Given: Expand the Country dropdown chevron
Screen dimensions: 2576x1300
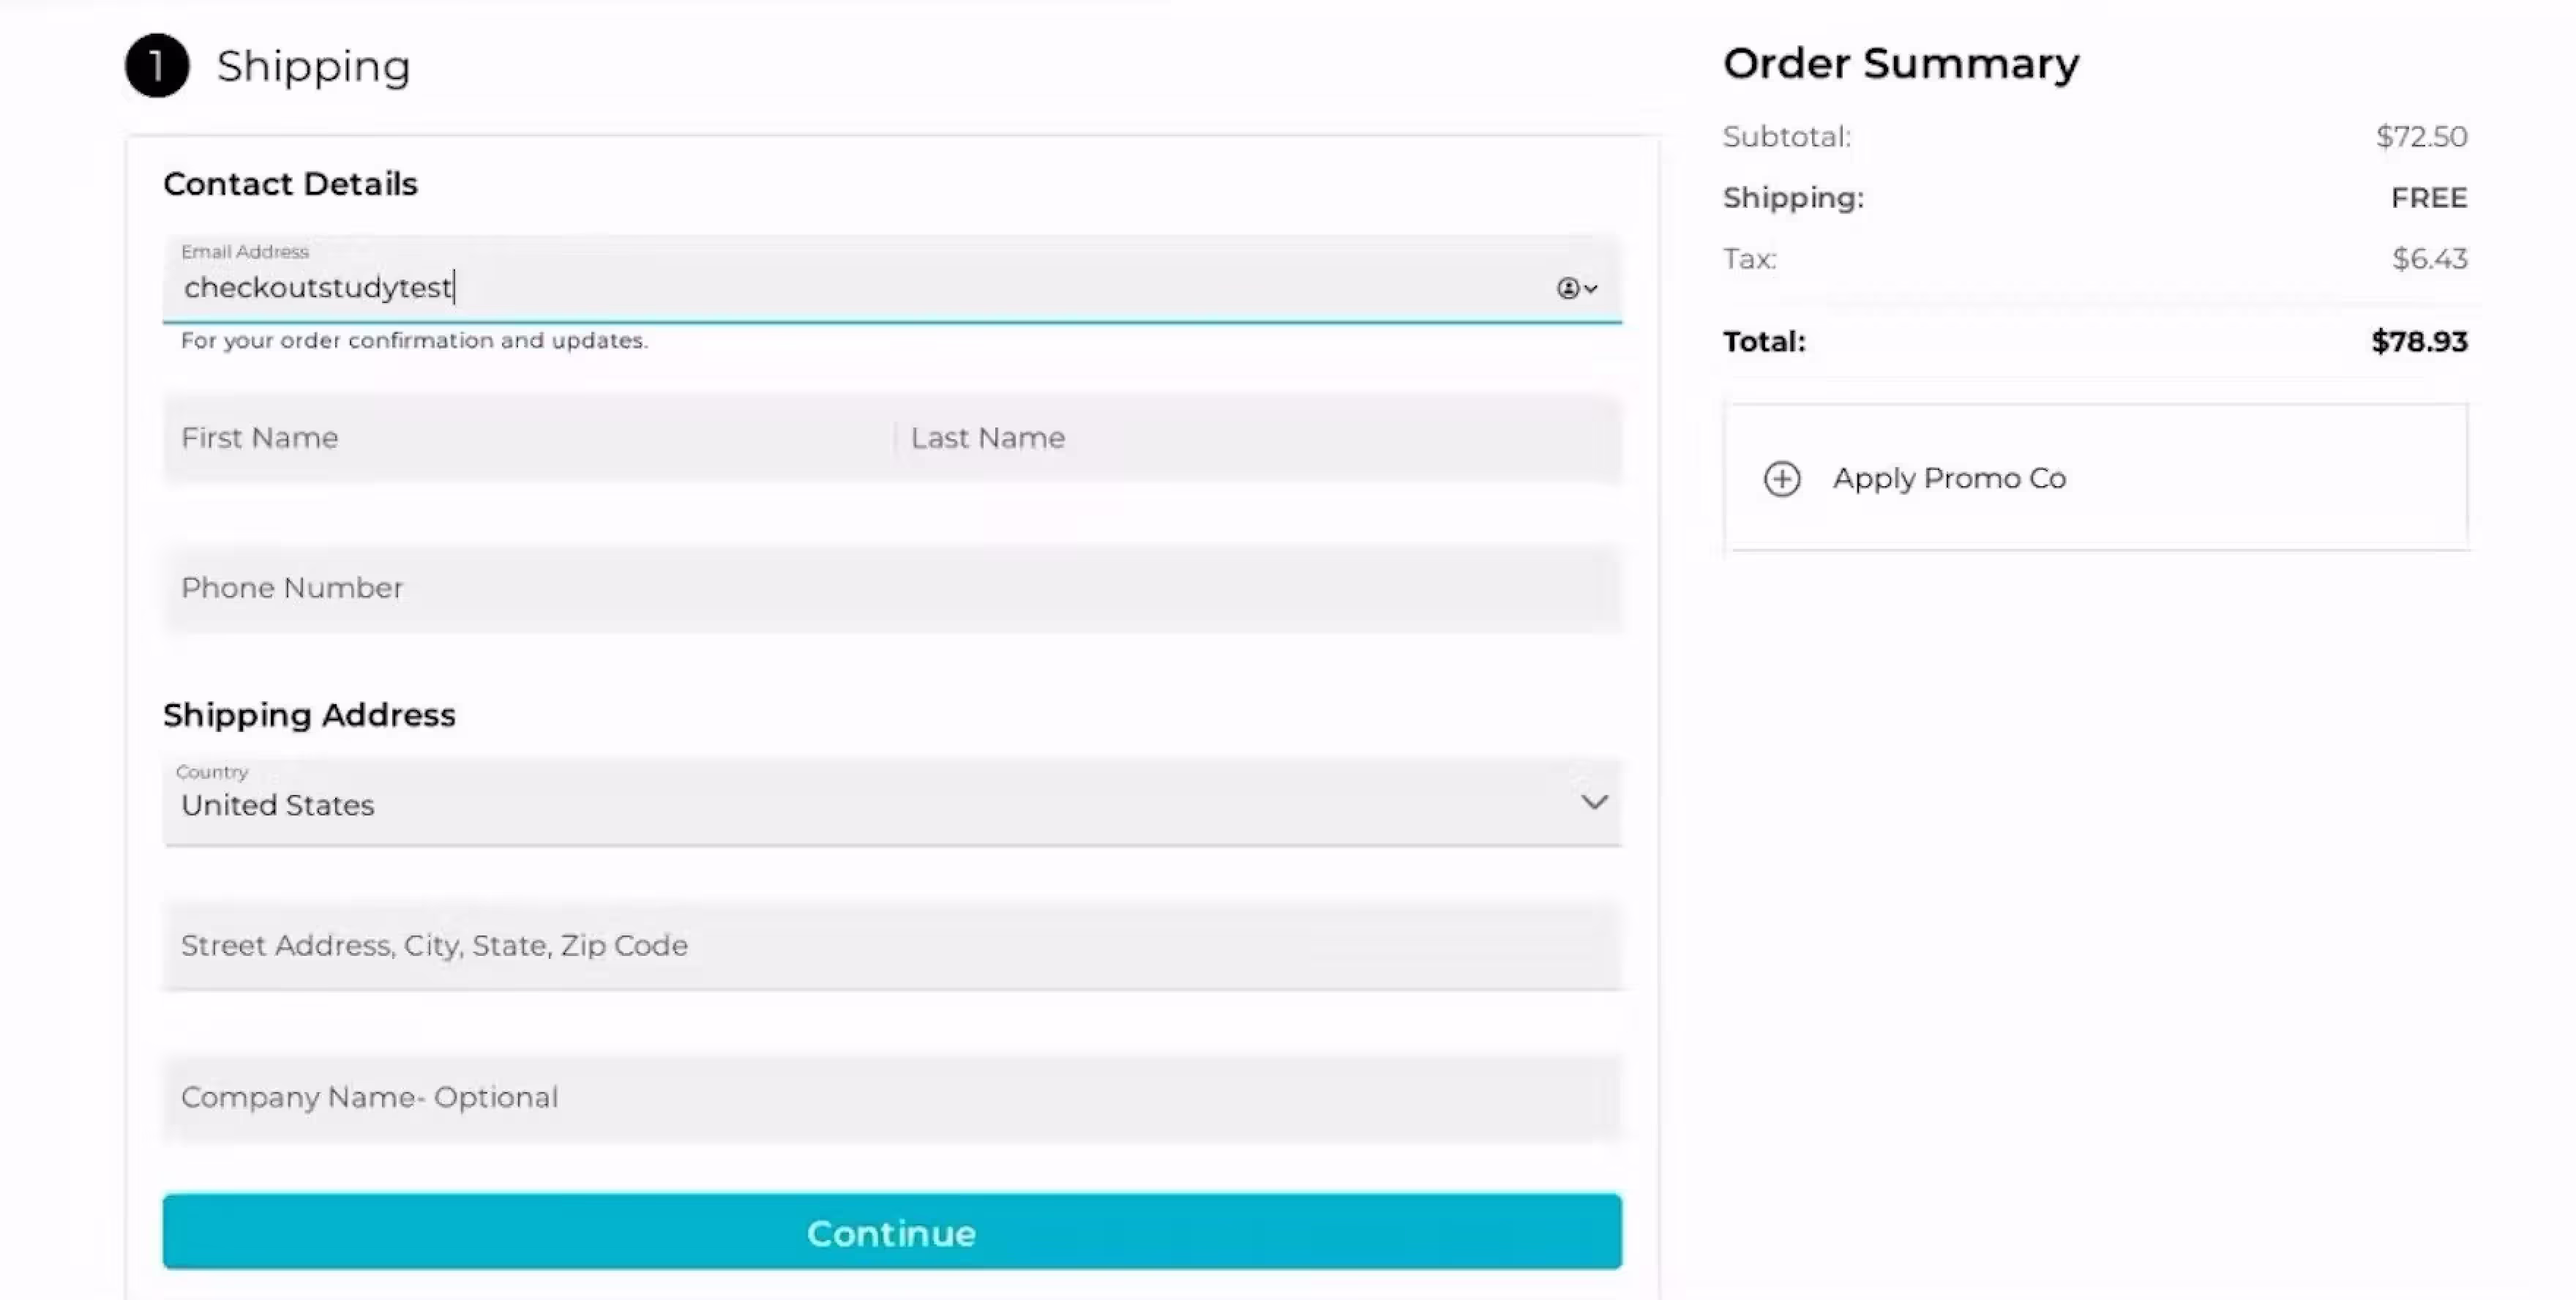Looking at the screenshot, I should tap(1594, 803).
